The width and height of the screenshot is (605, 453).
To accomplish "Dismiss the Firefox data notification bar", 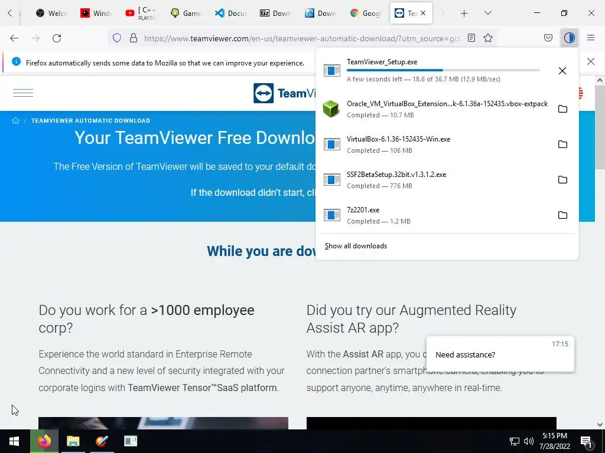I will pyautogui.click(x=591, y=61).
